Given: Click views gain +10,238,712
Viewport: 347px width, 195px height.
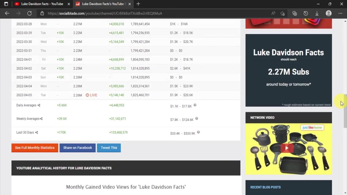Looking at the screenshot, I should pyautogui.click(x=117, y=69).
